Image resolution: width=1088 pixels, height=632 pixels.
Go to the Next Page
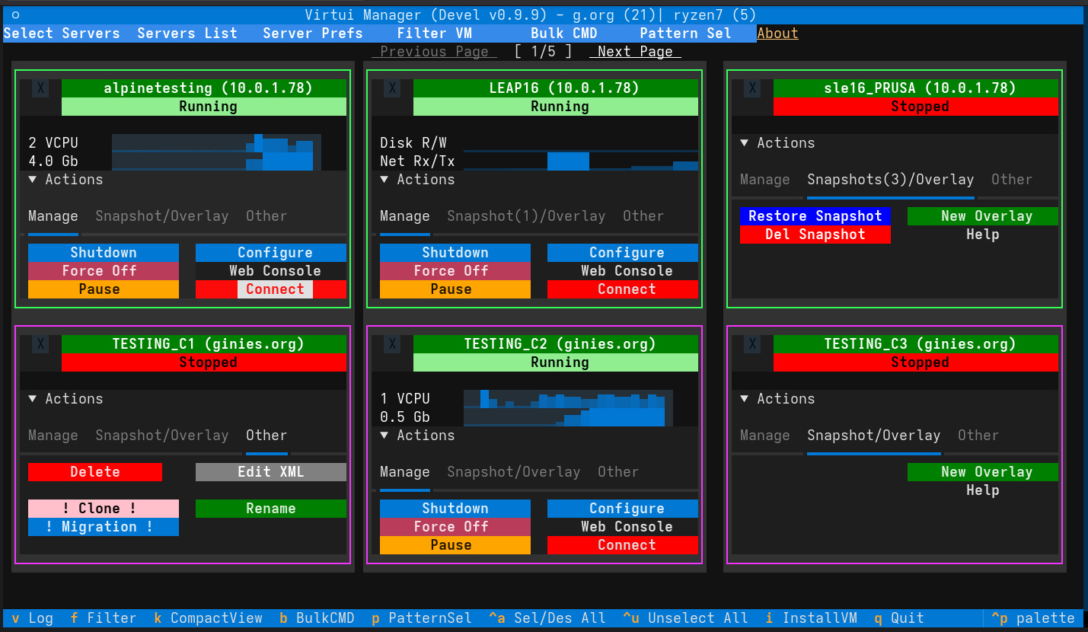click(x=634, y=51)
